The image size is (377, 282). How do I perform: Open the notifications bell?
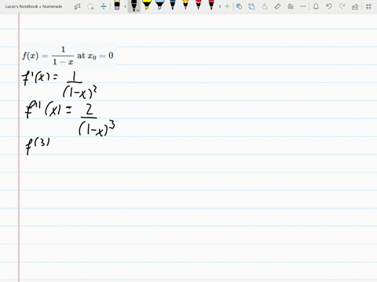316,6
